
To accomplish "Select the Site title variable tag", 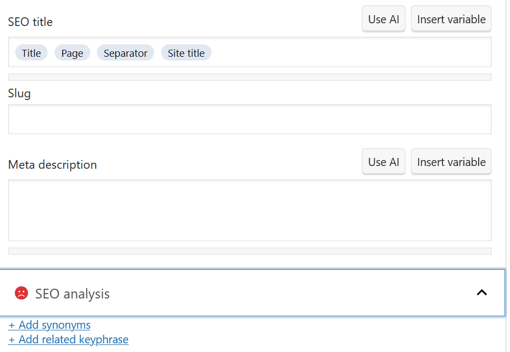I will click(186, 53).
